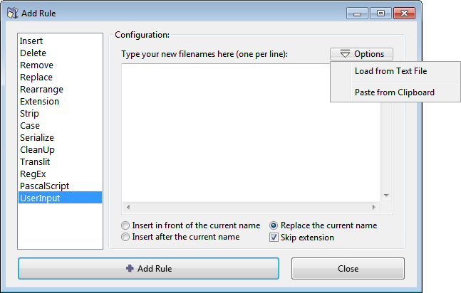Open the Options dropdown button
Viewport: 461px width, 293px height.
click(x=362, y=54)
